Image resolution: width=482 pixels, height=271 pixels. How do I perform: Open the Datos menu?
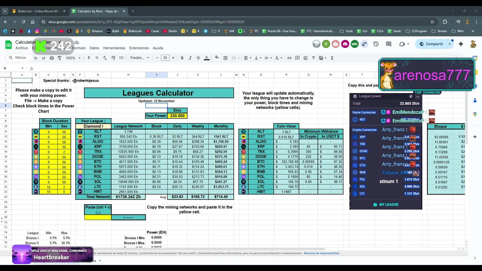(94, 48)
